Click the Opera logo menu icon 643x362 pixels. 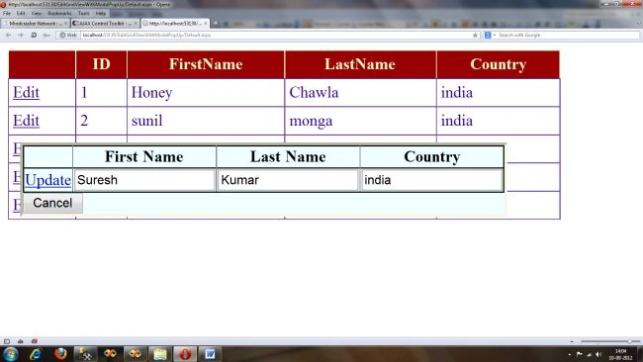point(3,5)
